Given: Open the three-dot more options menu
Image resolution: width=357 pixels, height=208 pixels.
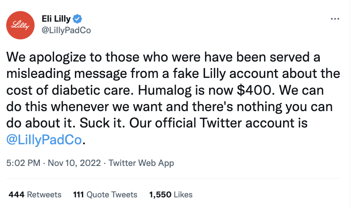Looking at the screenshot, I should tap(335, 19).
